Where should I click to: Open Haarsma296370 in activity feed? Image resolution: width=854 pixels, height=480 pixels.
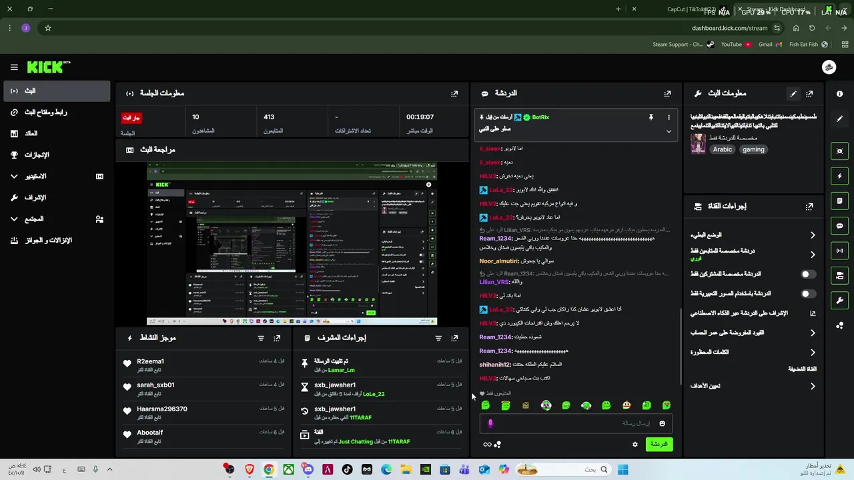click(162, 409)
